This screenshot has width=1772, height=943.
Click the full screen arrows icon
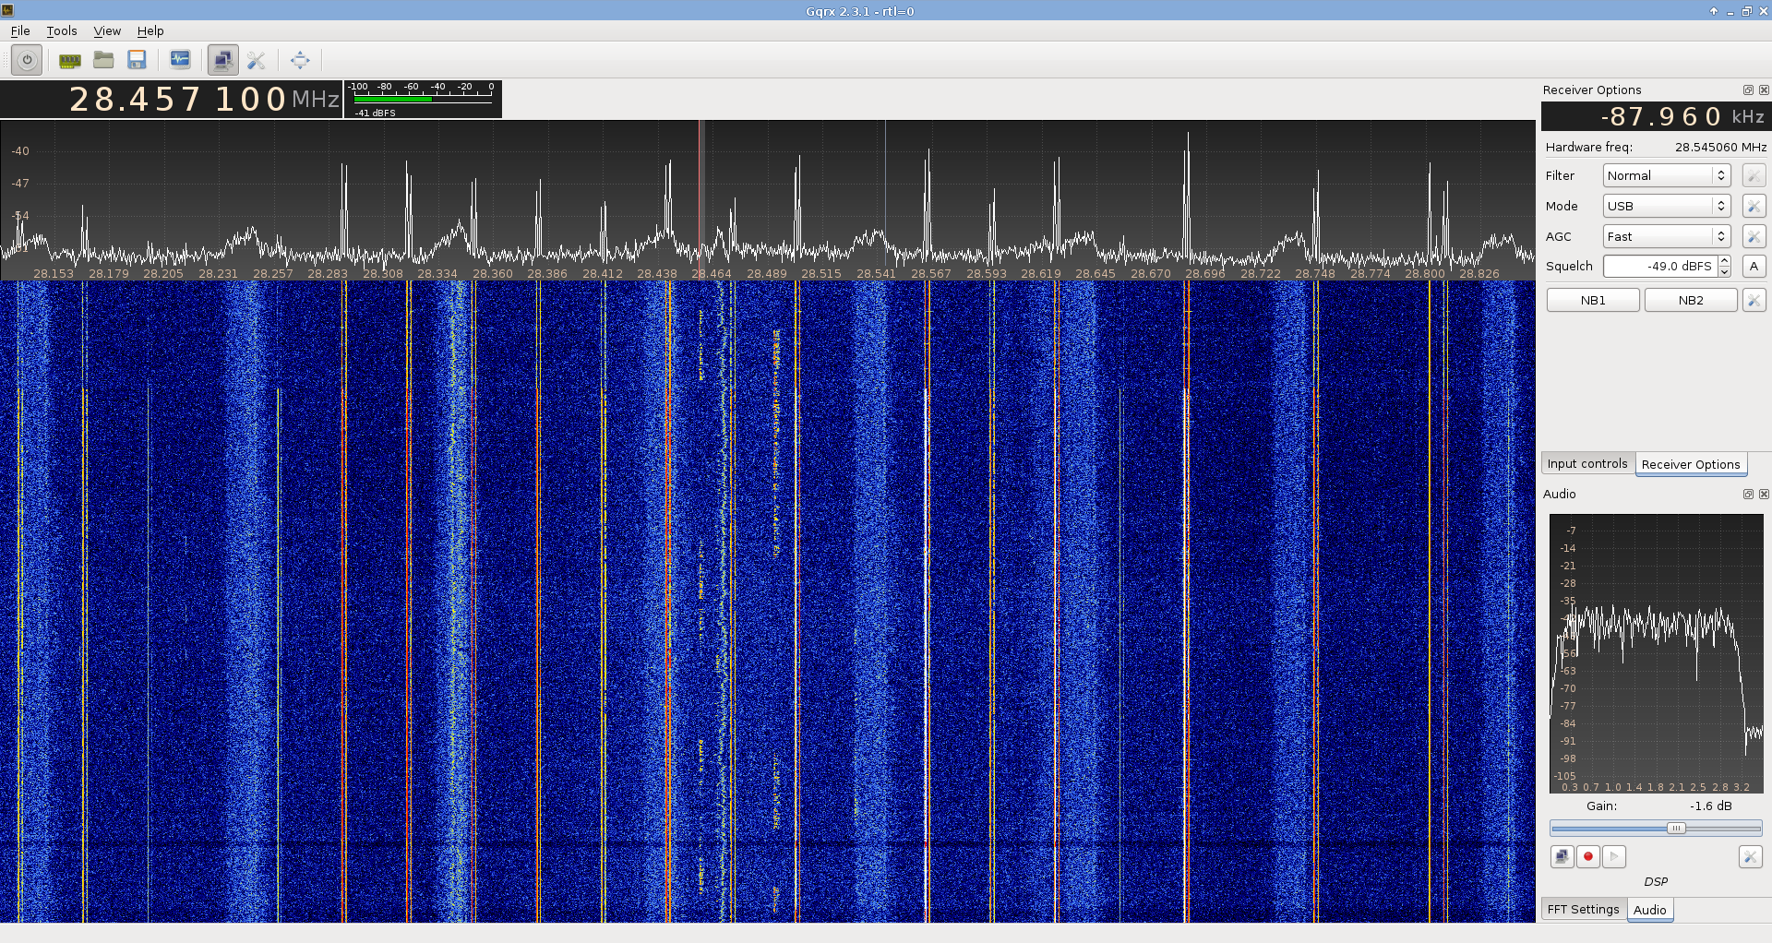300,60
